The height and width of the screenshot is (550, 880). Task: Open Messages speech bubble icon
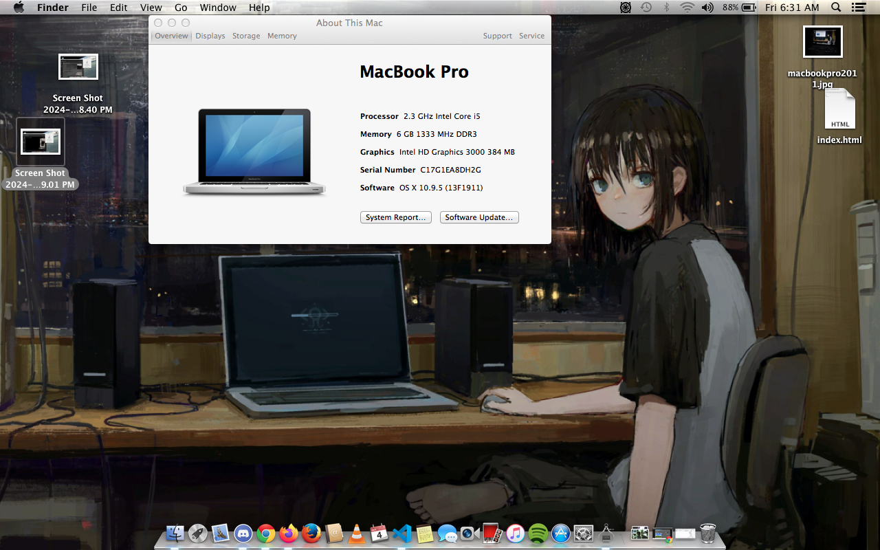pos(448,533)
